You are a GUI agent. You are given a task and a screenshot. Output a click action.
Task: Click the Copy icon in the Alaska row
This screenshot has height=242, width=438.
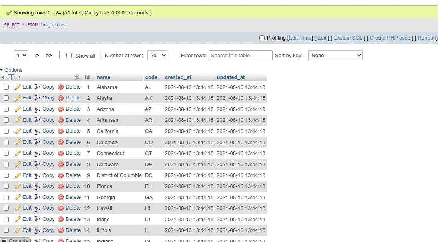(x=38, y=98)
